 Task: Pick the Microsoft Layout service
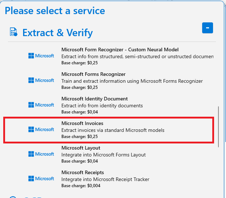click(81, 148)
